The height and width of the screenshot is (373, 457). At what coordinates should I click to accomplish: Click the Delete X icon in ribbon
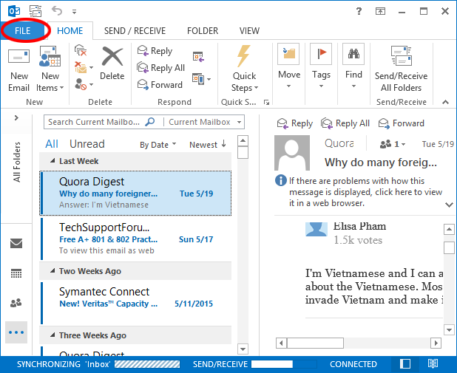[112, 57]
